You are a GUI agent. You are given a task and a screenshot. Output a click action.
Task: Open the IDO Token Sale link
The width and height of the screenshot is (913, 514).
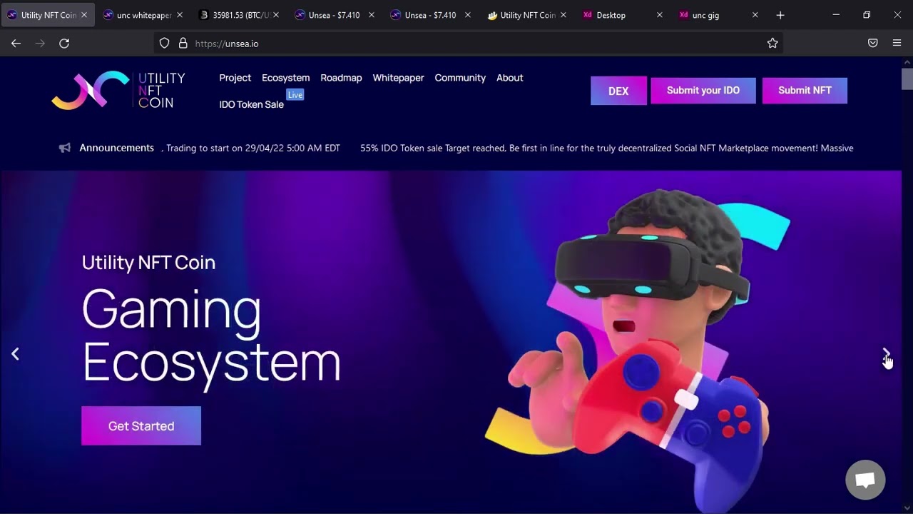(x=251, y=104)
